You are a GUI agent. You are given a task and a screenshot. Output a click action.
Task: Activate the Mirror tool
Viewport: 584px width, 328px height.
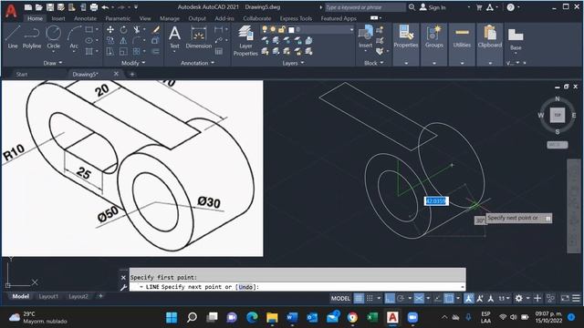pyautogui.click(x=123, y=40)
